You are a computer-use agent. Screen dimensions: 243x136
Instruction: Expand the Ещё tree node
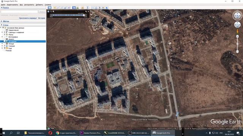point(2,48)
